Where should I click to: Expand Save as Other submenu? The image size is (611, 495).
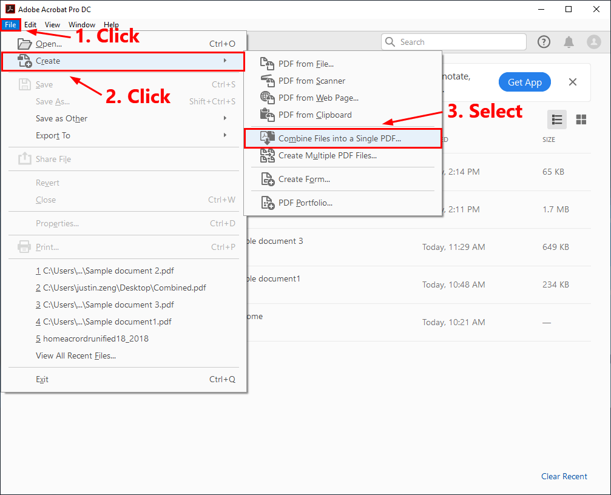coord(225,118)
